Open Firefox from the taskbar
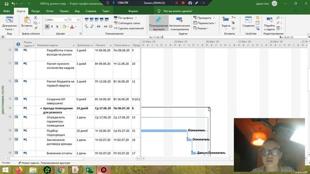310x174 pixels. coord(19,170)
